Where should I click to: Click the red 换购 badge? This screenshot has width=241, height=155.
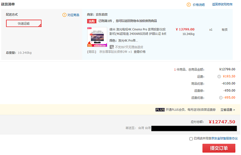coord(92,21)
